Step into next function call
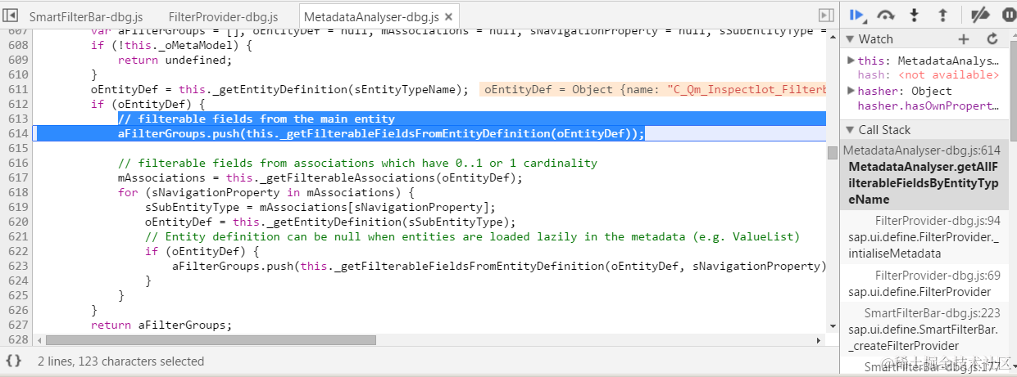 click(915, 15)
